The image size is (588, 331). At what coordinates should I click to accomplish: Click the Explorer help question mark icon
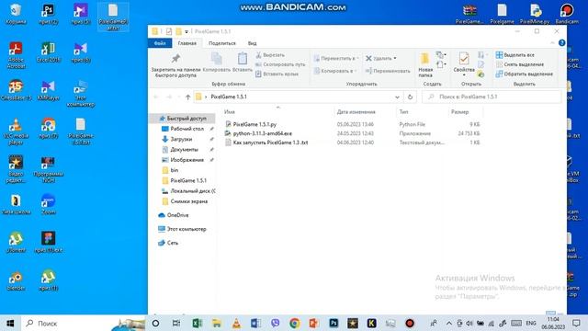point(561,43)
